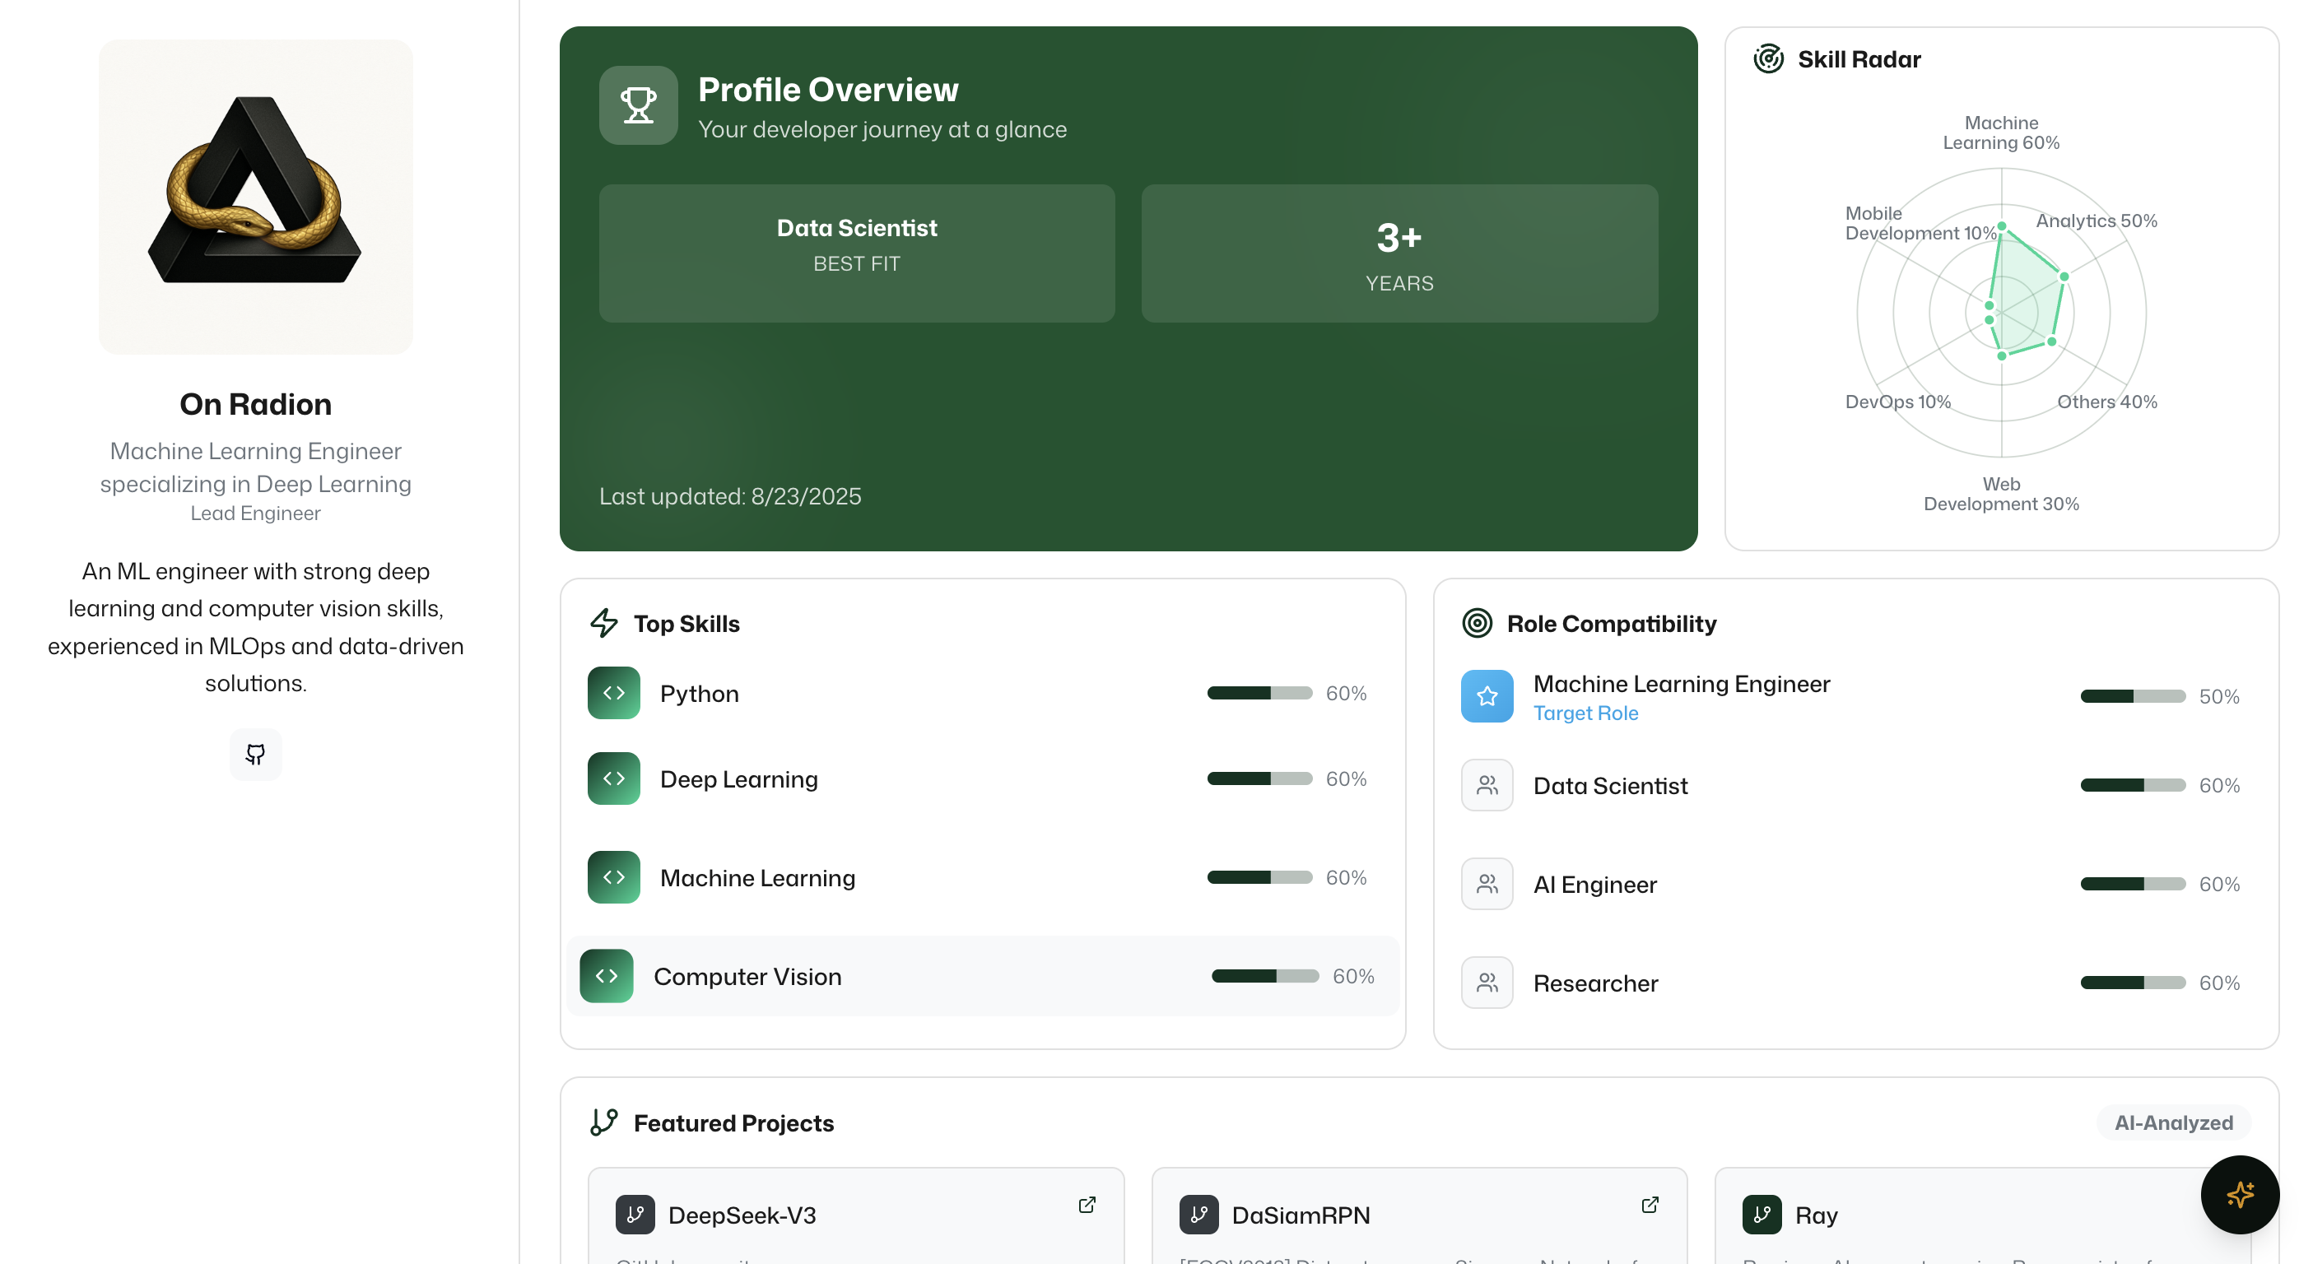
Task: Open DaSiamRPN external link icon
Action: (1650, 1205)
